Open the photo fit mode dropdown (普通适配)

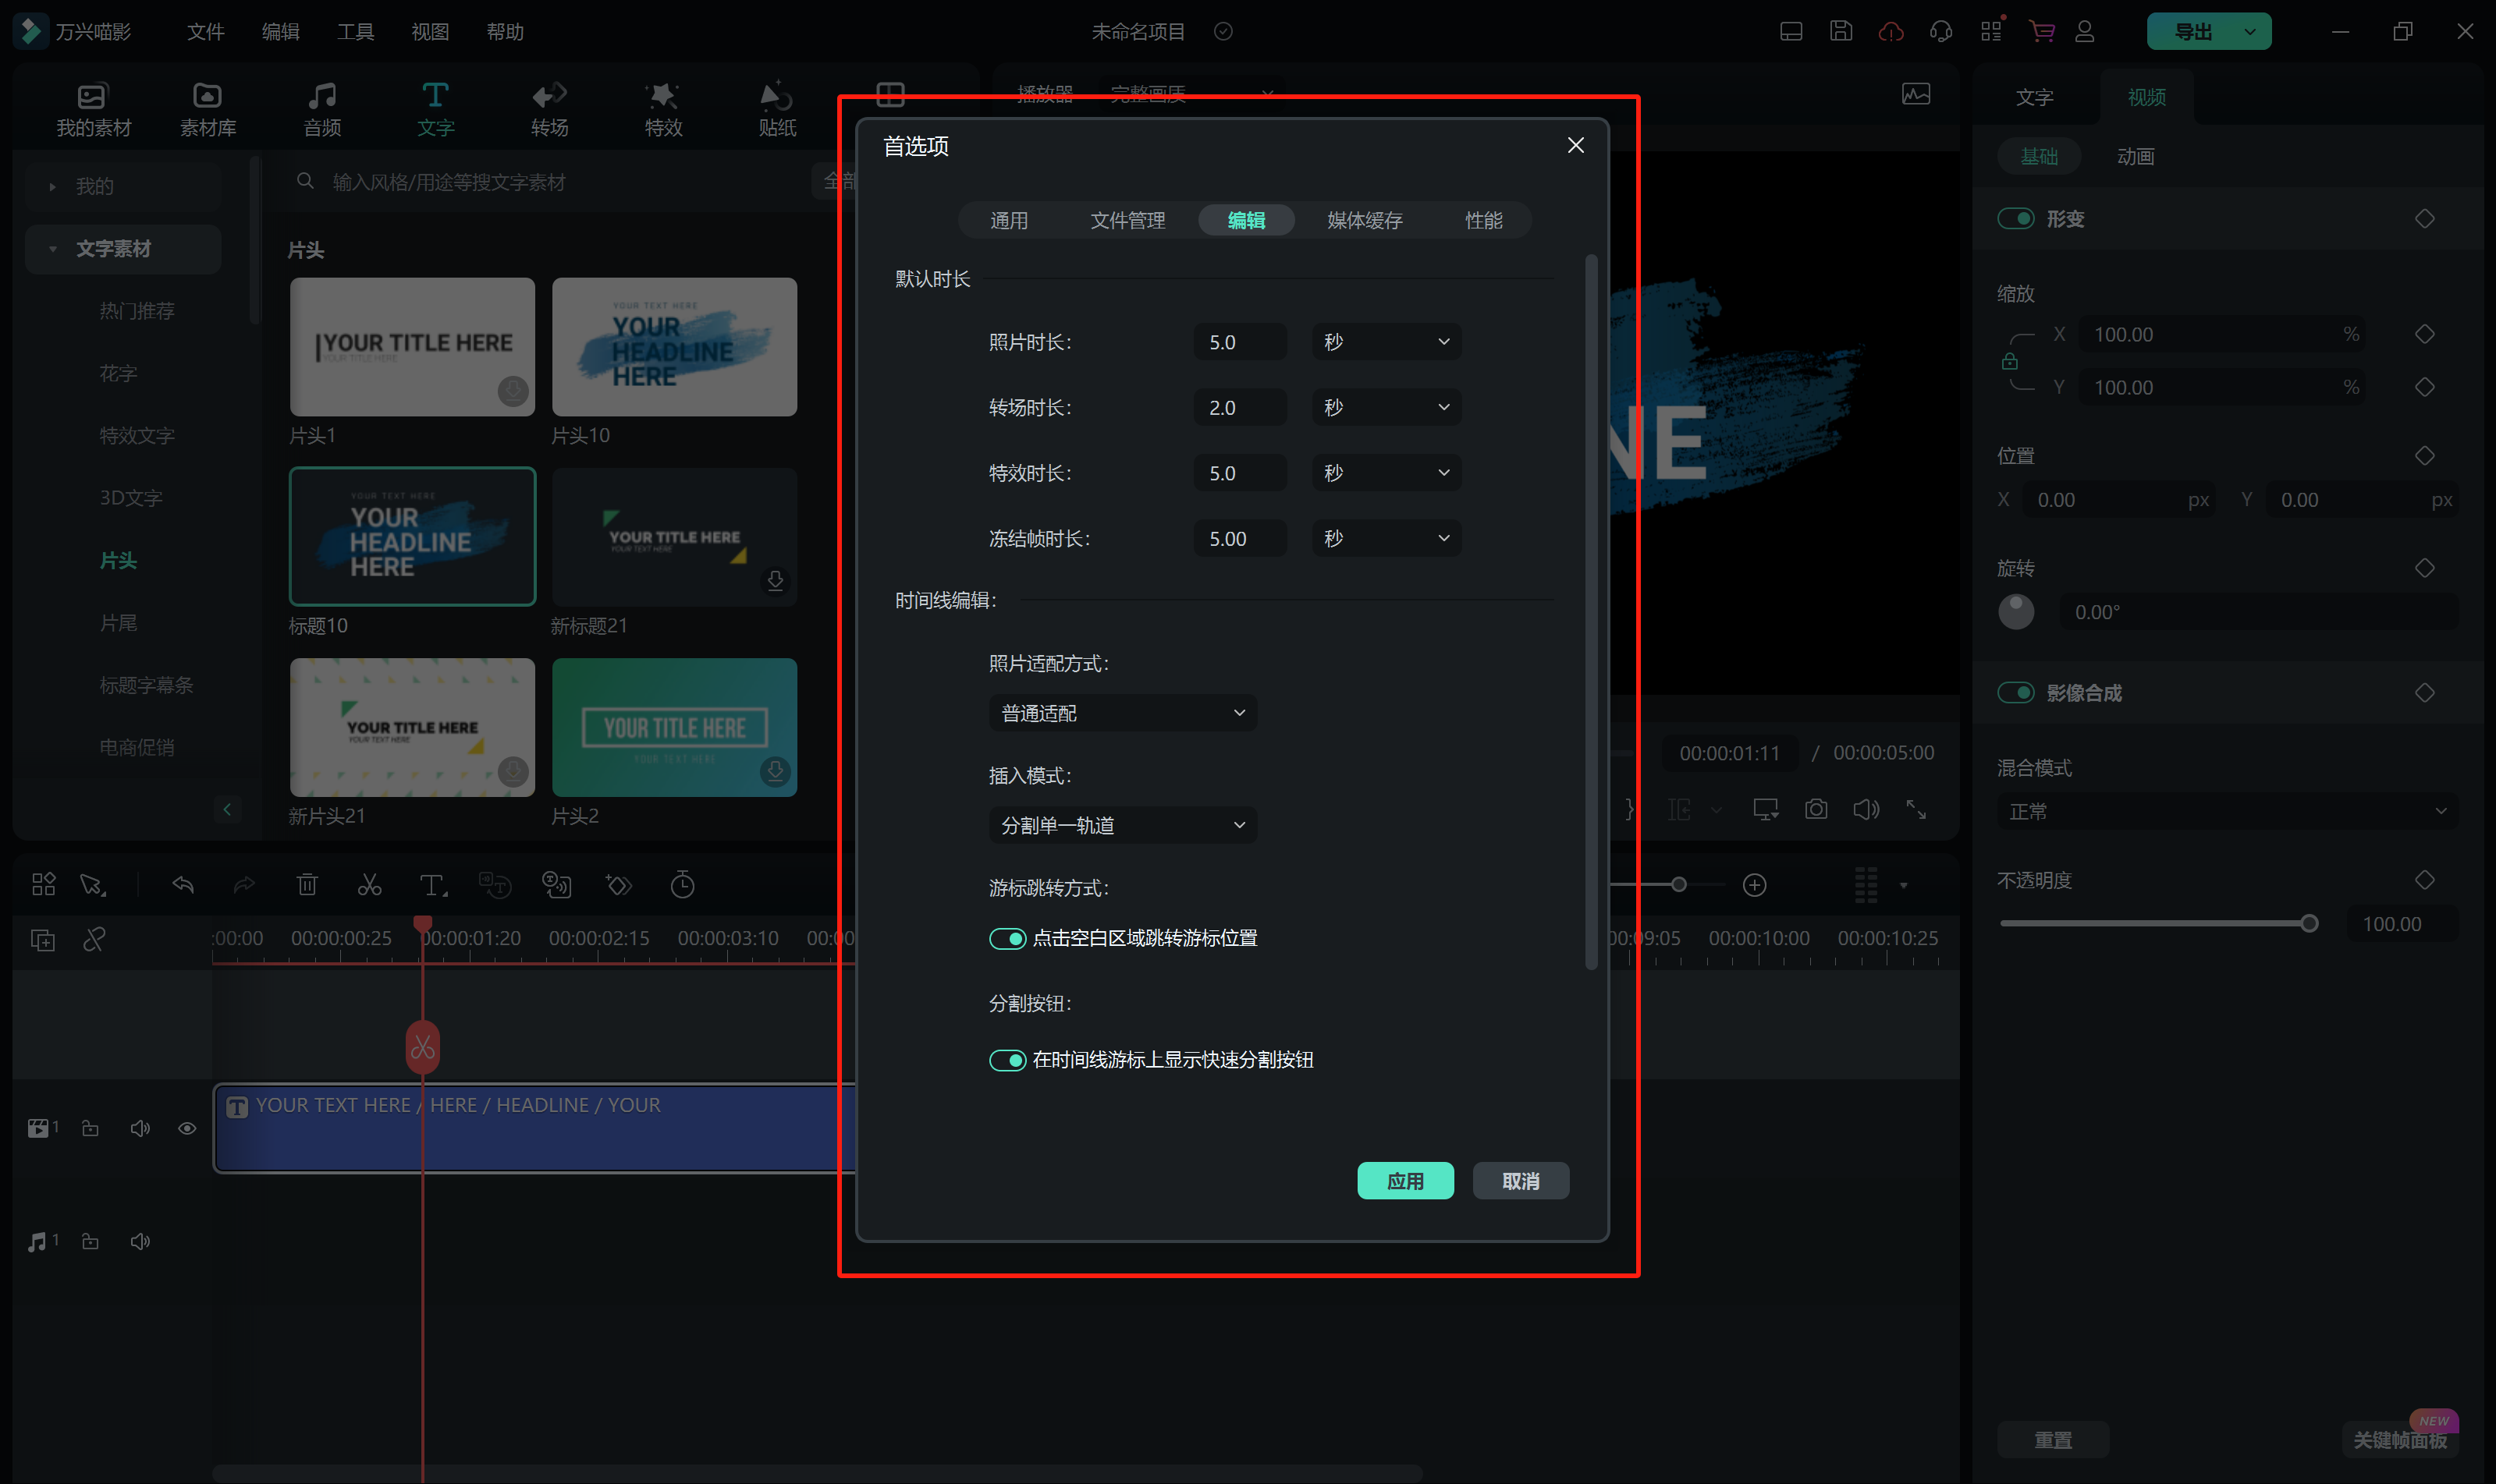[x=1123, y=713]
